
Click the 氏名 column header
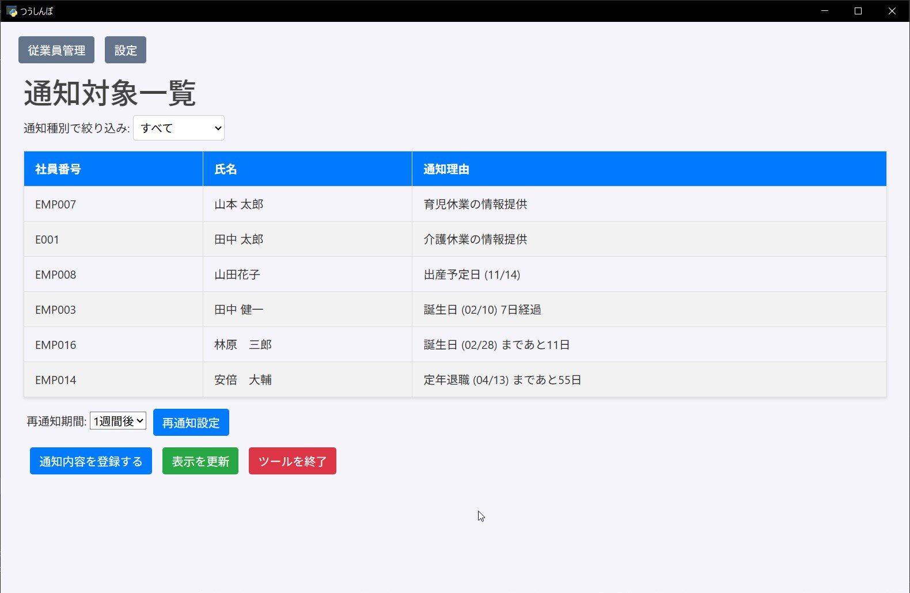coord(226,169)
